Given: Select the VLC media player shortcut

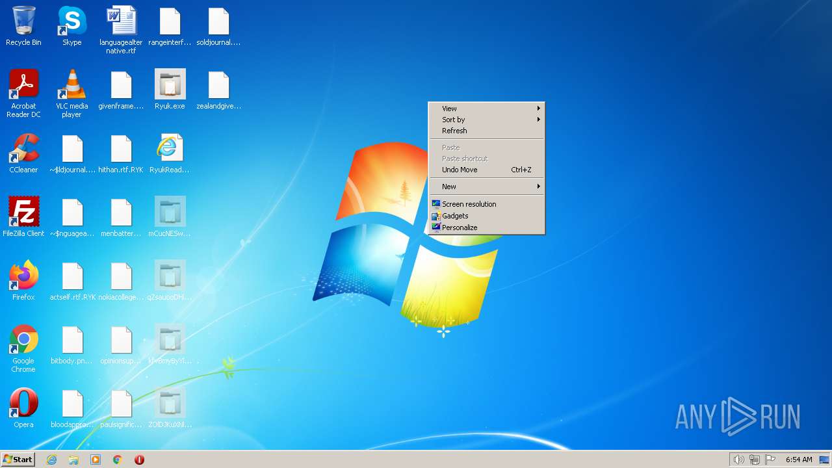Looking at the screenshot, I should click(x=72, y=94).
